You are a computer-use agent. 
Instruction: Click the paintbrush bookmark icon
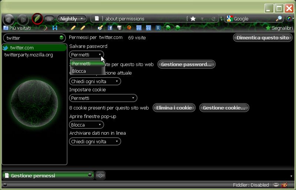coord(100,28)
